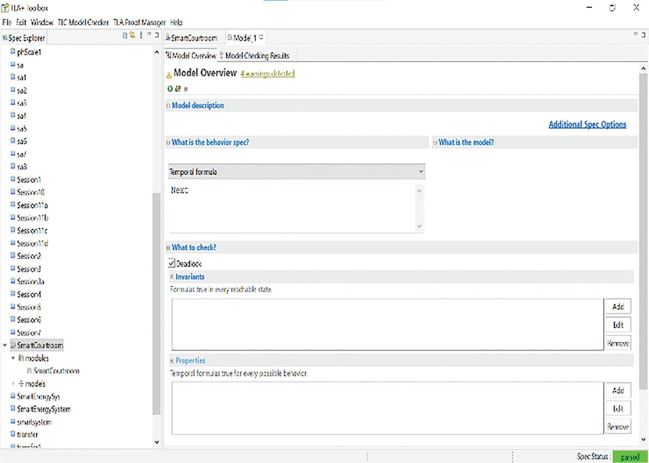
Task: Open the Additional Spec Options link
Action: click(587, 124)
